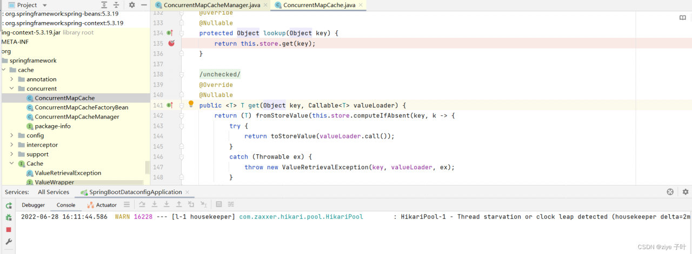Click code line 135 return statement
692x254 pixels.
pos(264,44)
